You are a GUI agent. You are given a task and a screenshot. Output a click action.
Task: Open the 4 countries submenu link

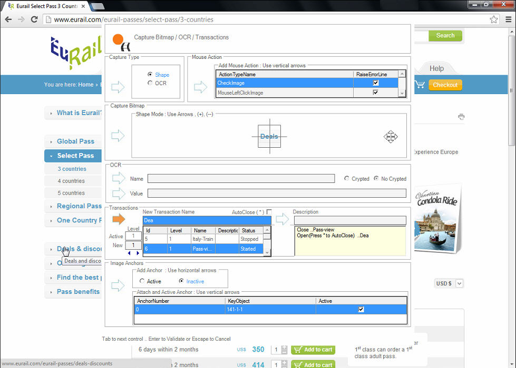tap(71, 181)
